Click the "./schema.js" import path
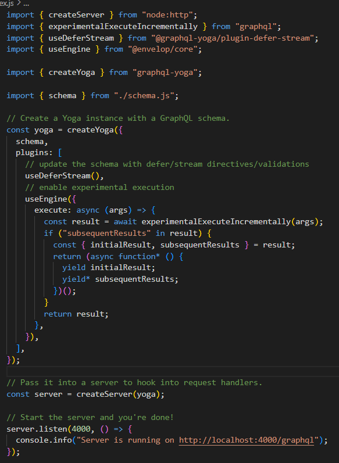 [144, 96]
